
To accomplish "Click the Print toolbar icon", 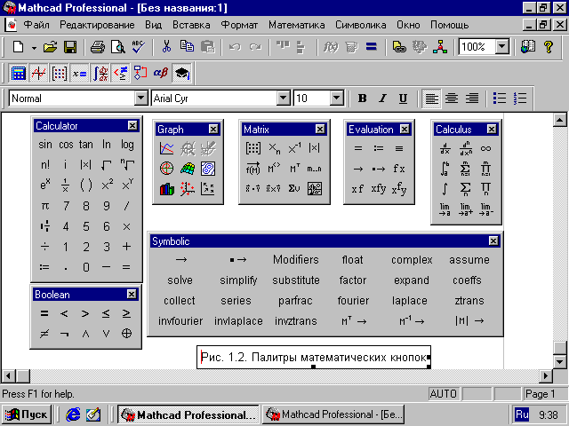I will tap(98, 47).
